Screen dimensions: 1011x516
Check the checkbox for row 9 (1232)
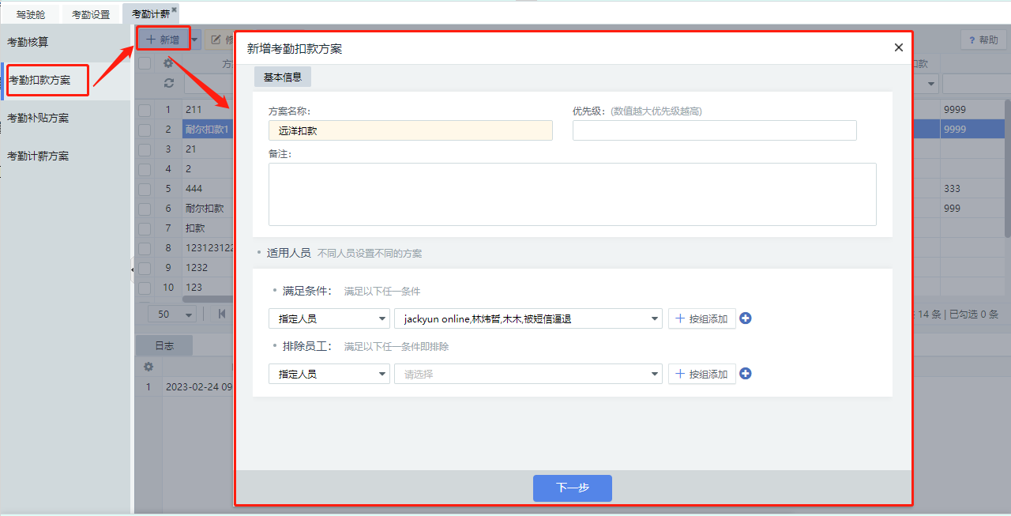[145, 268]
